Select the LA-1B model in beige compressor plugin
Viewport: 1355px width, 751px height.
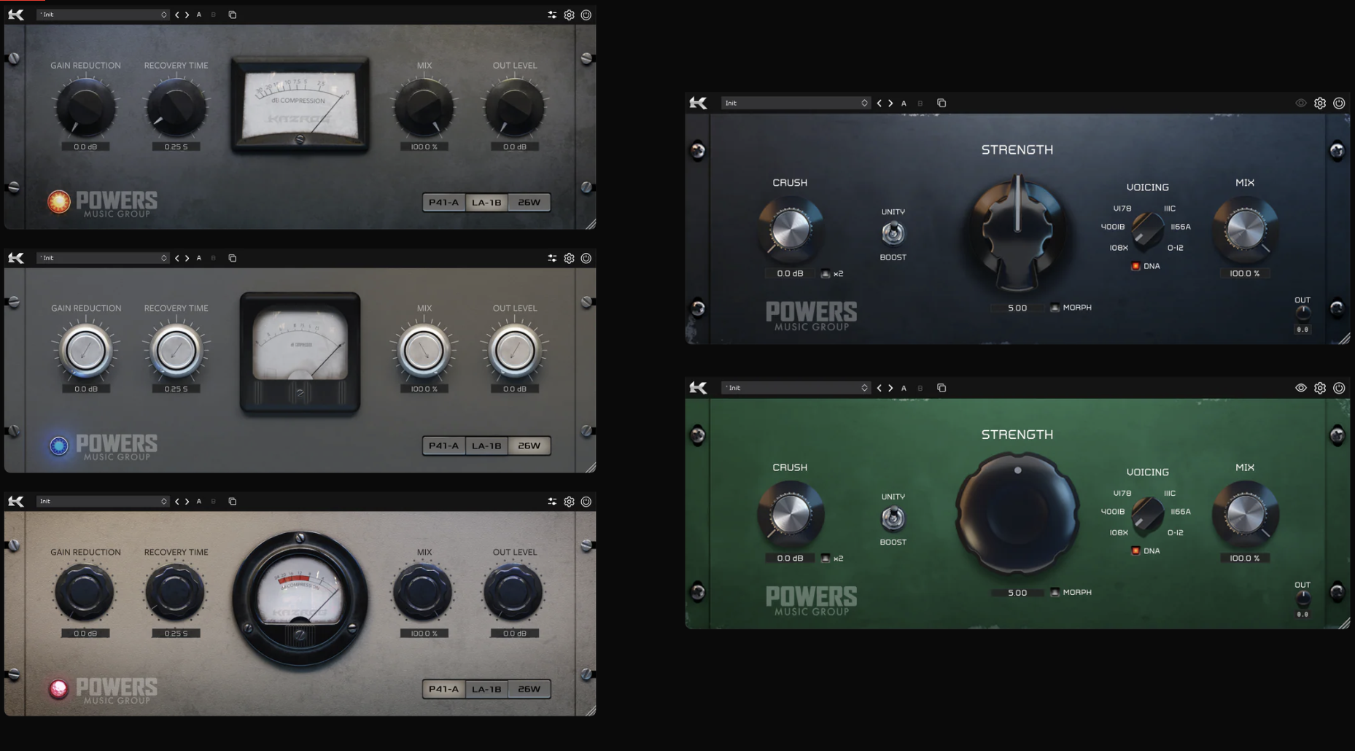tap(486, 689)
